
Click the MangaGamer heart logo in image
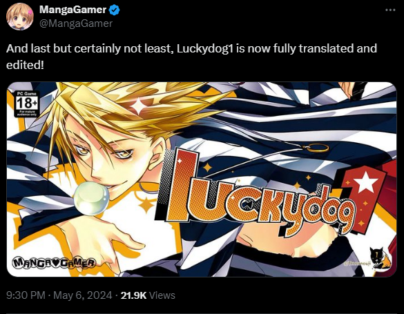54,262
